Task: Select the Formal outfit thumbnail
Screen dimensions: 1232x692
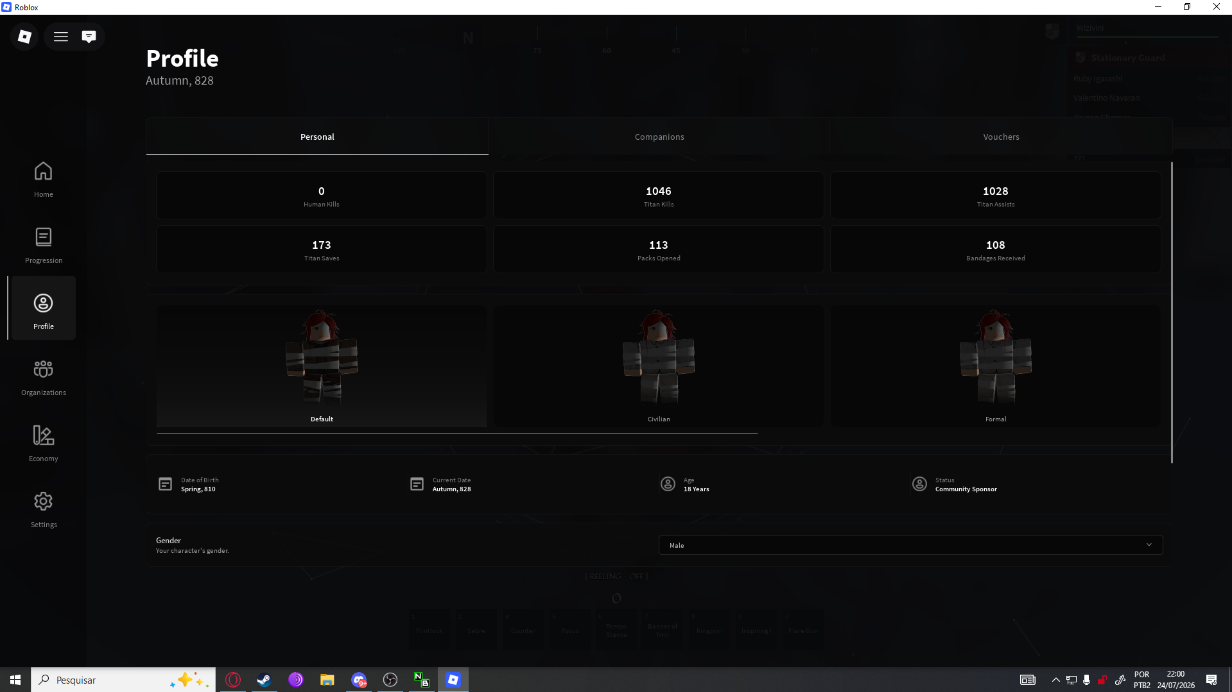Action: (996, 366)
